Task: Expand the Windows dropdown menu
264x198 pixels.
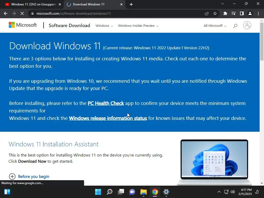Action: point(104,26)
